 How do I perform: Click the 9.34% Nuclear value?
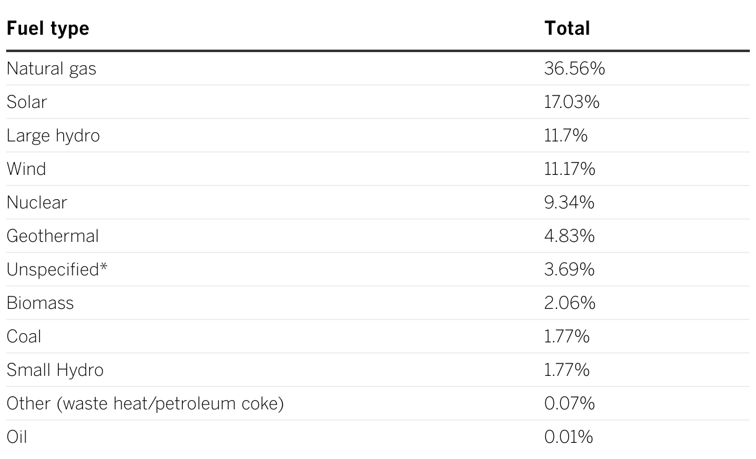tap(569, 202)
